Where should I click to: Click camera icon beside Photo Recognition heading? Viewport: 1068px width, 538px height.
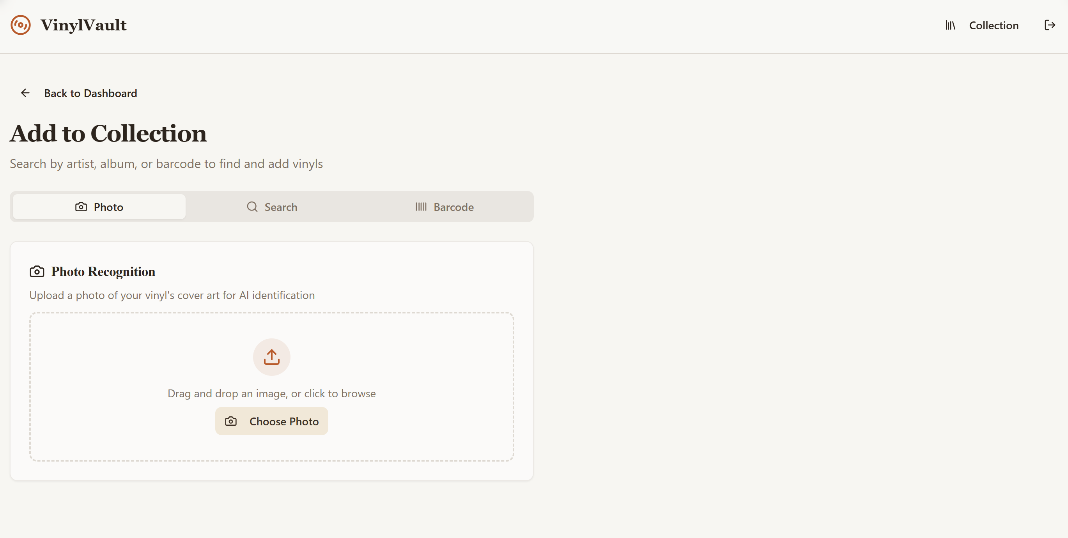[37, 271]
